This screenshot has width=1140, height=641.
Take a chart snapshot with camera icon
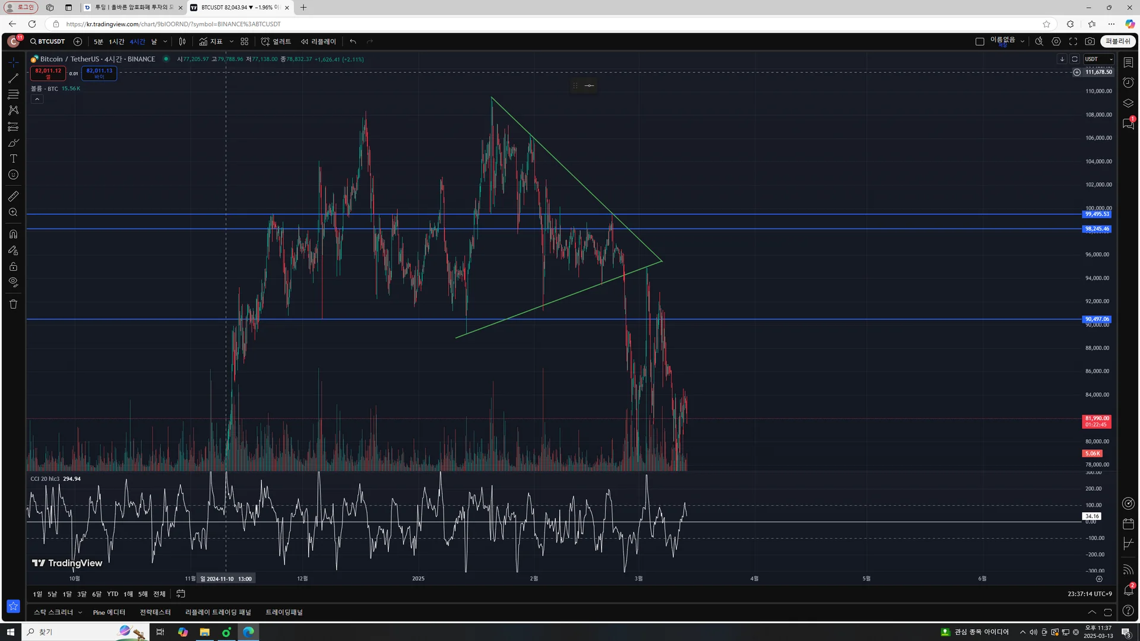(1090, 42)
